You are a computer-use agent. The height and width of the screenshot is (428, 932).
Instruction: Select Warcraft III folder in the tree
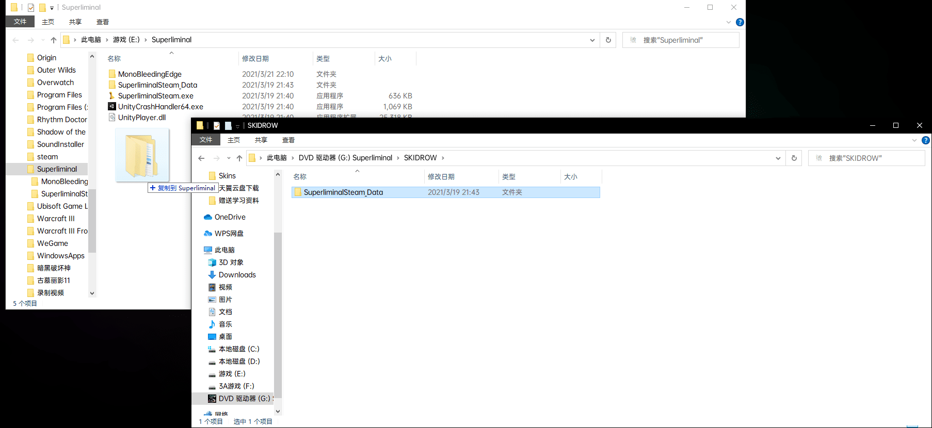51,219
